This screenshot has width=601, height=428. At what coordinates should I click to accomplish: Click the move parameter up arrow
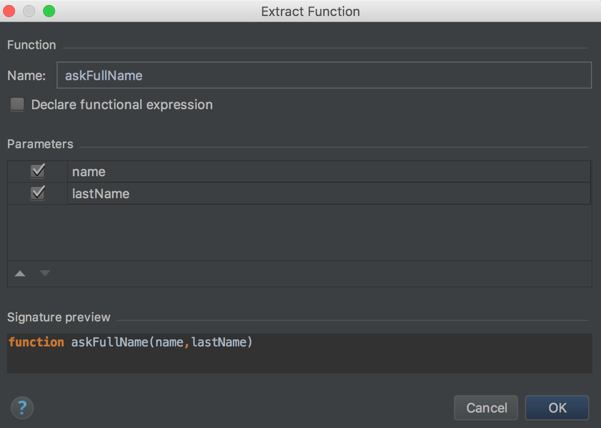click(20, 273)
